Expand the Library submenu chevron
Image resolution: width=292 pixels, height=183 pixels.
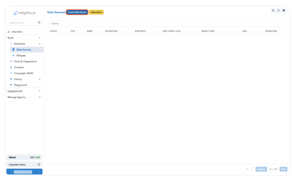click(x=40, y=79)
